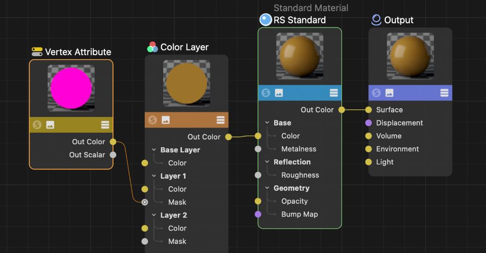The image size is (486, 253).
Task: Click the Displacement label
Action: pos(399,123)
